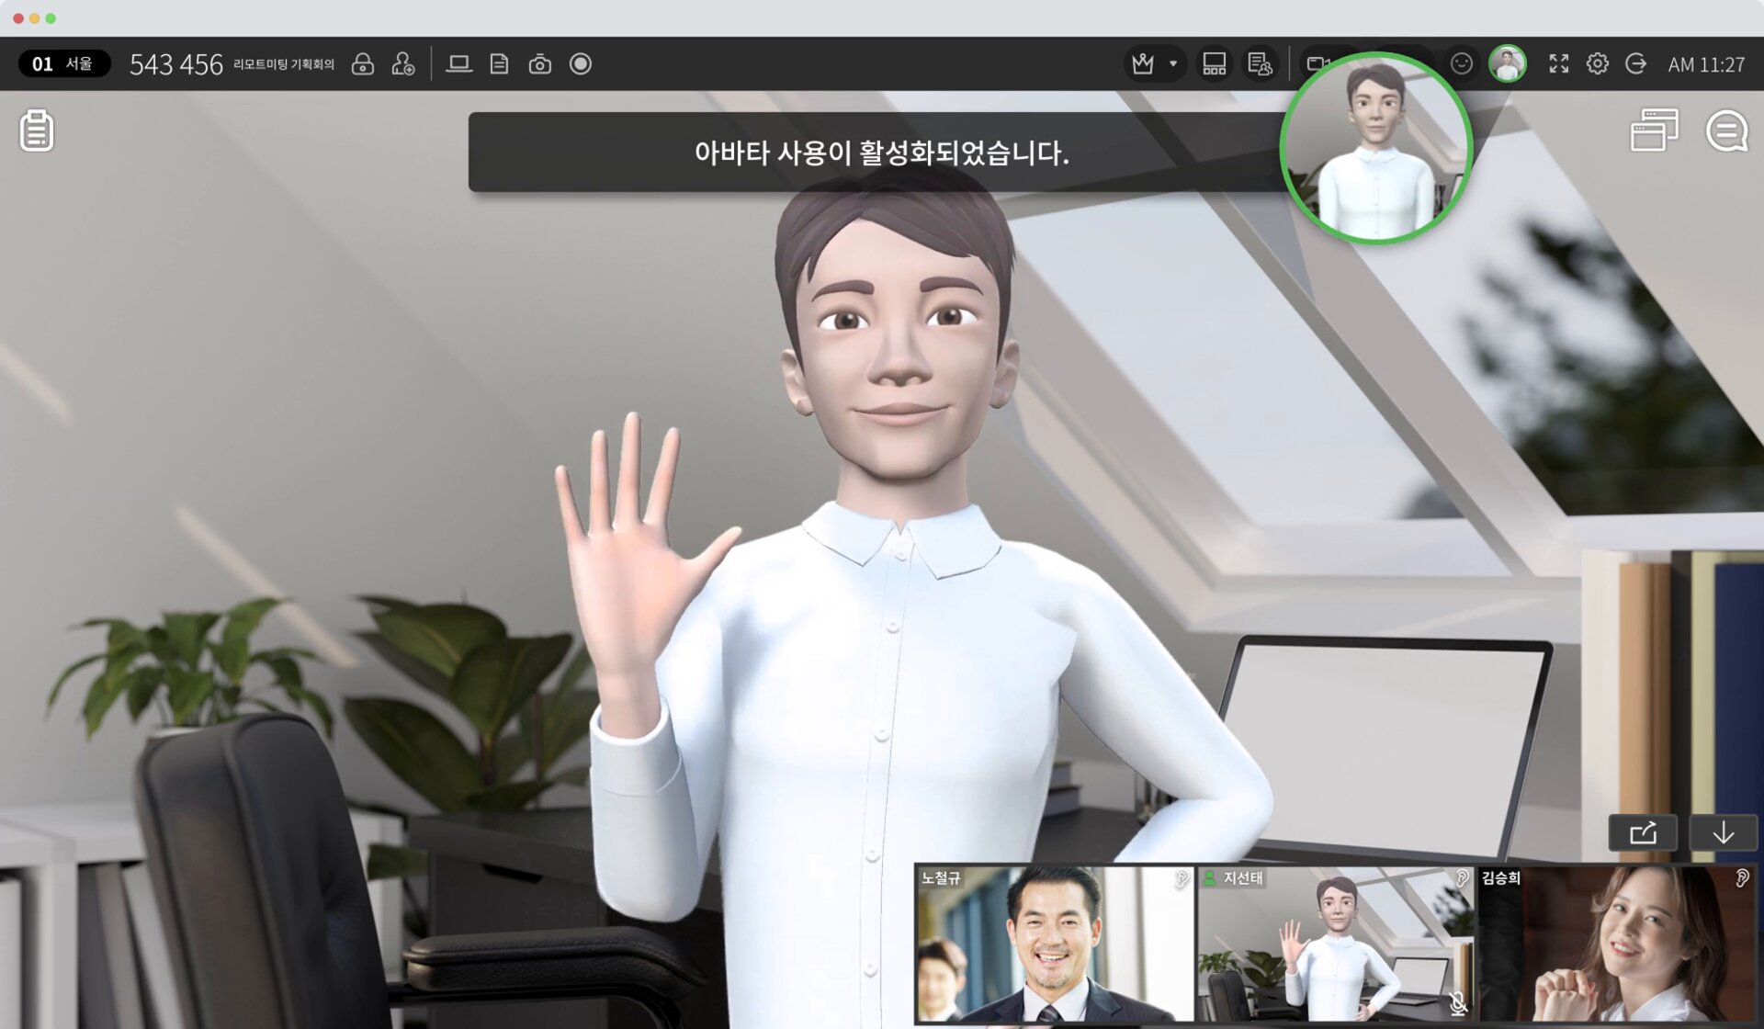Open the chat panel
The height and width of the screenshot is (1029, 1764).
1726,131
